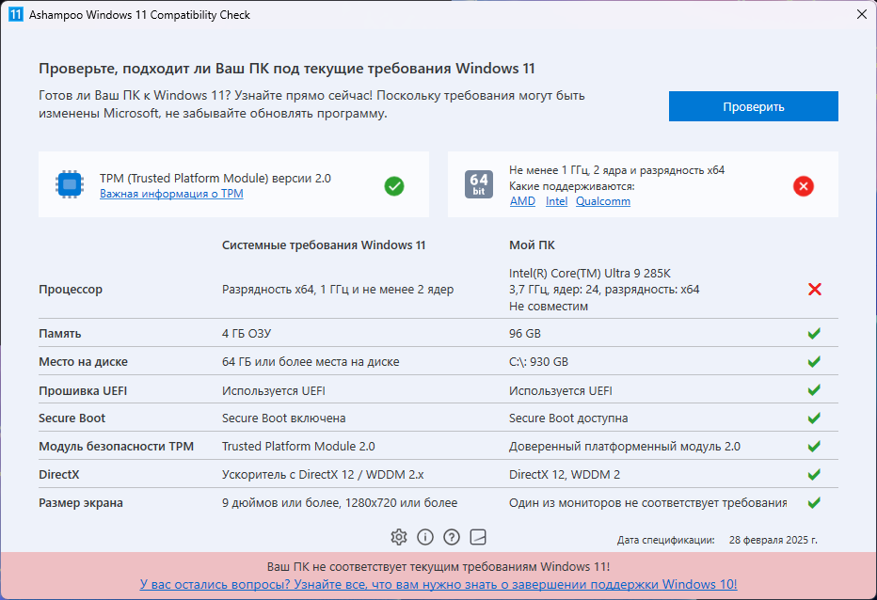Screen dimensions: 877x600
Task: Click the green check in Место на диске row
Action: click(814, 361)
